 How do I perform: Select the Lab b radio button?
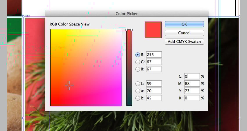point(138,98)
